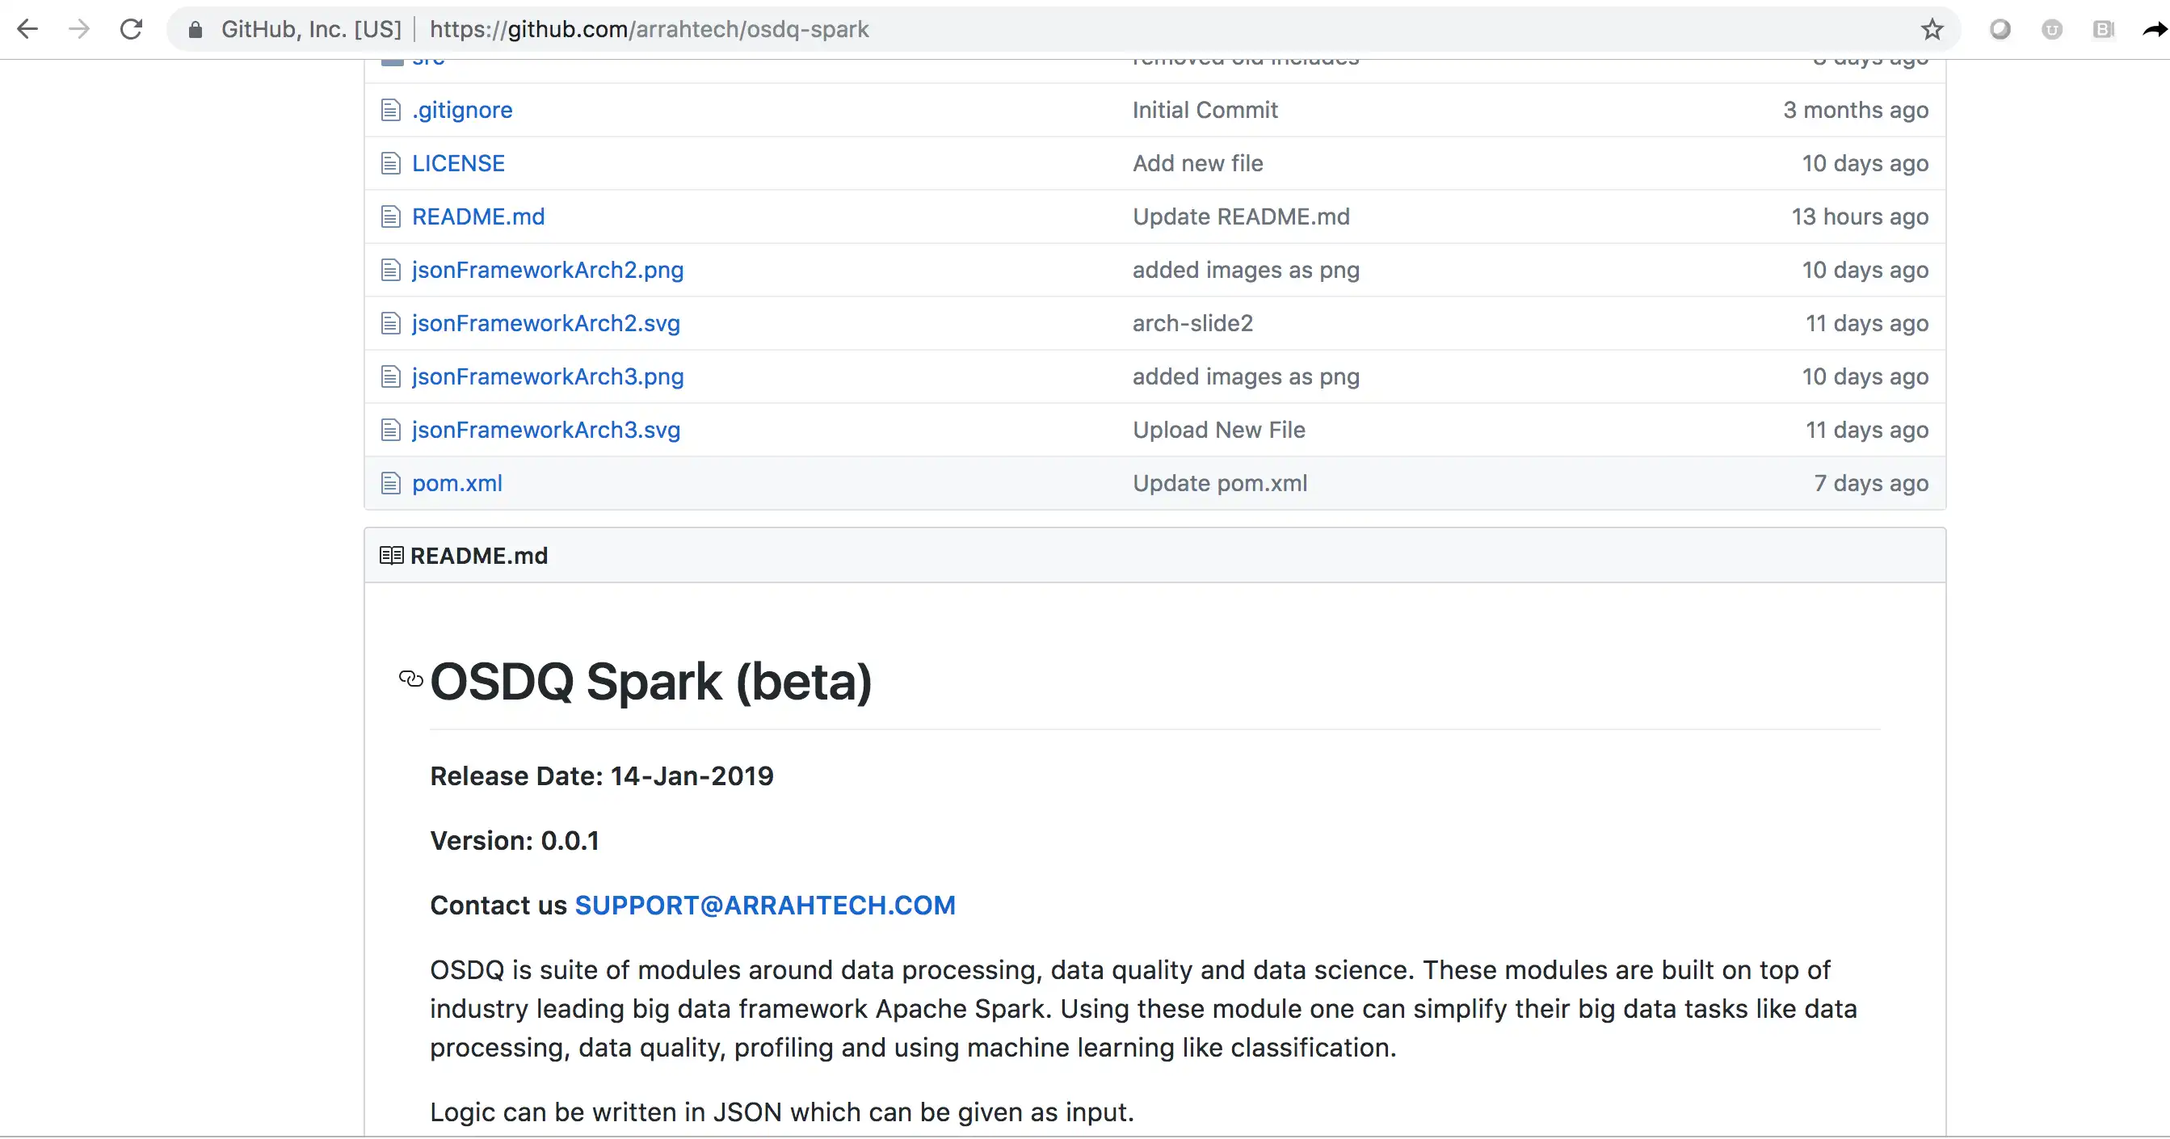This screenshot has height=1139, width=2170.
Task: Click the gray circle extension icon
Action: point(2000,30)
